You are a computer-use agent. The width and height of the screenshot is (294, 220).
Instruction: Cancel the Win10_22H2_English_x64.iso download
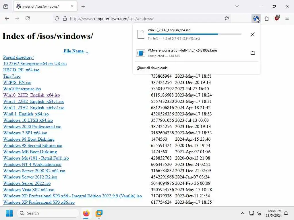tap(253, 34)
